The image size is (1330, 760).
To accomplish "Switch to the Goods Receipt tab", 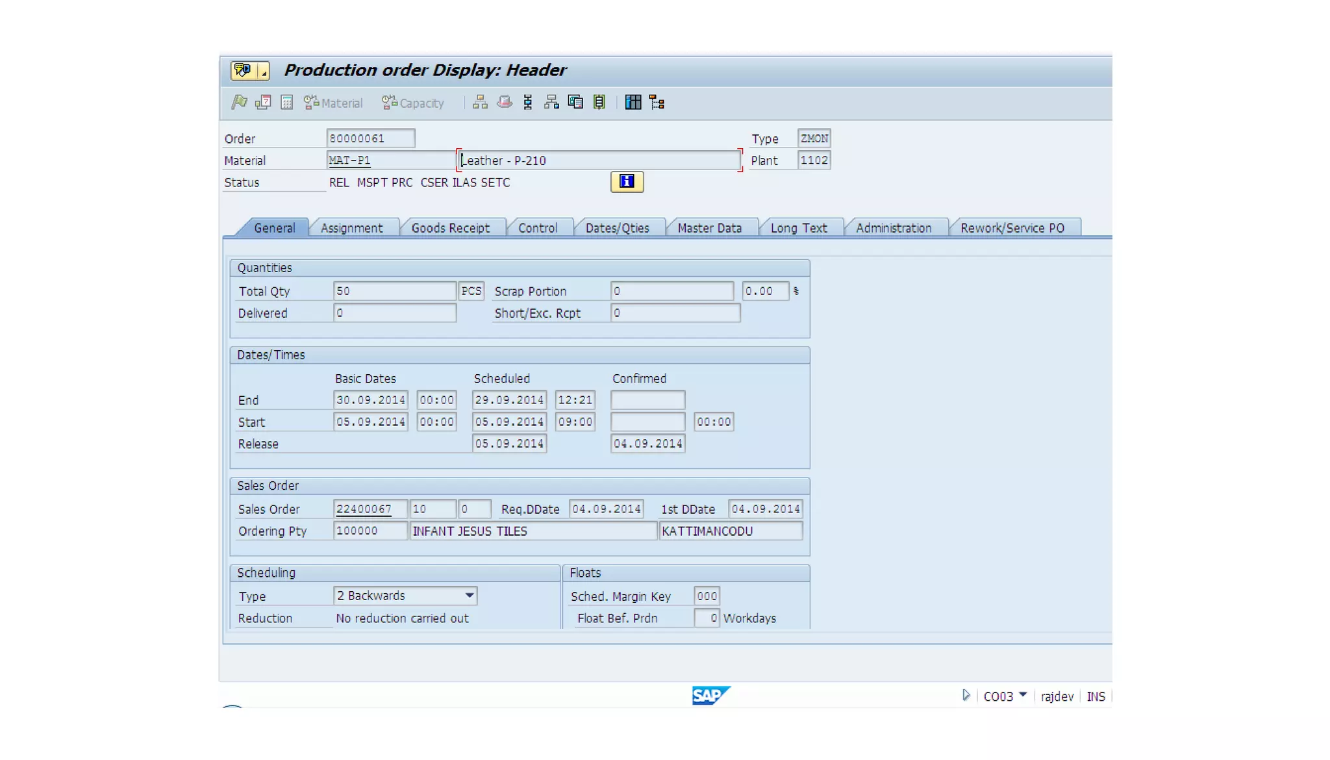I will [450, 228].
